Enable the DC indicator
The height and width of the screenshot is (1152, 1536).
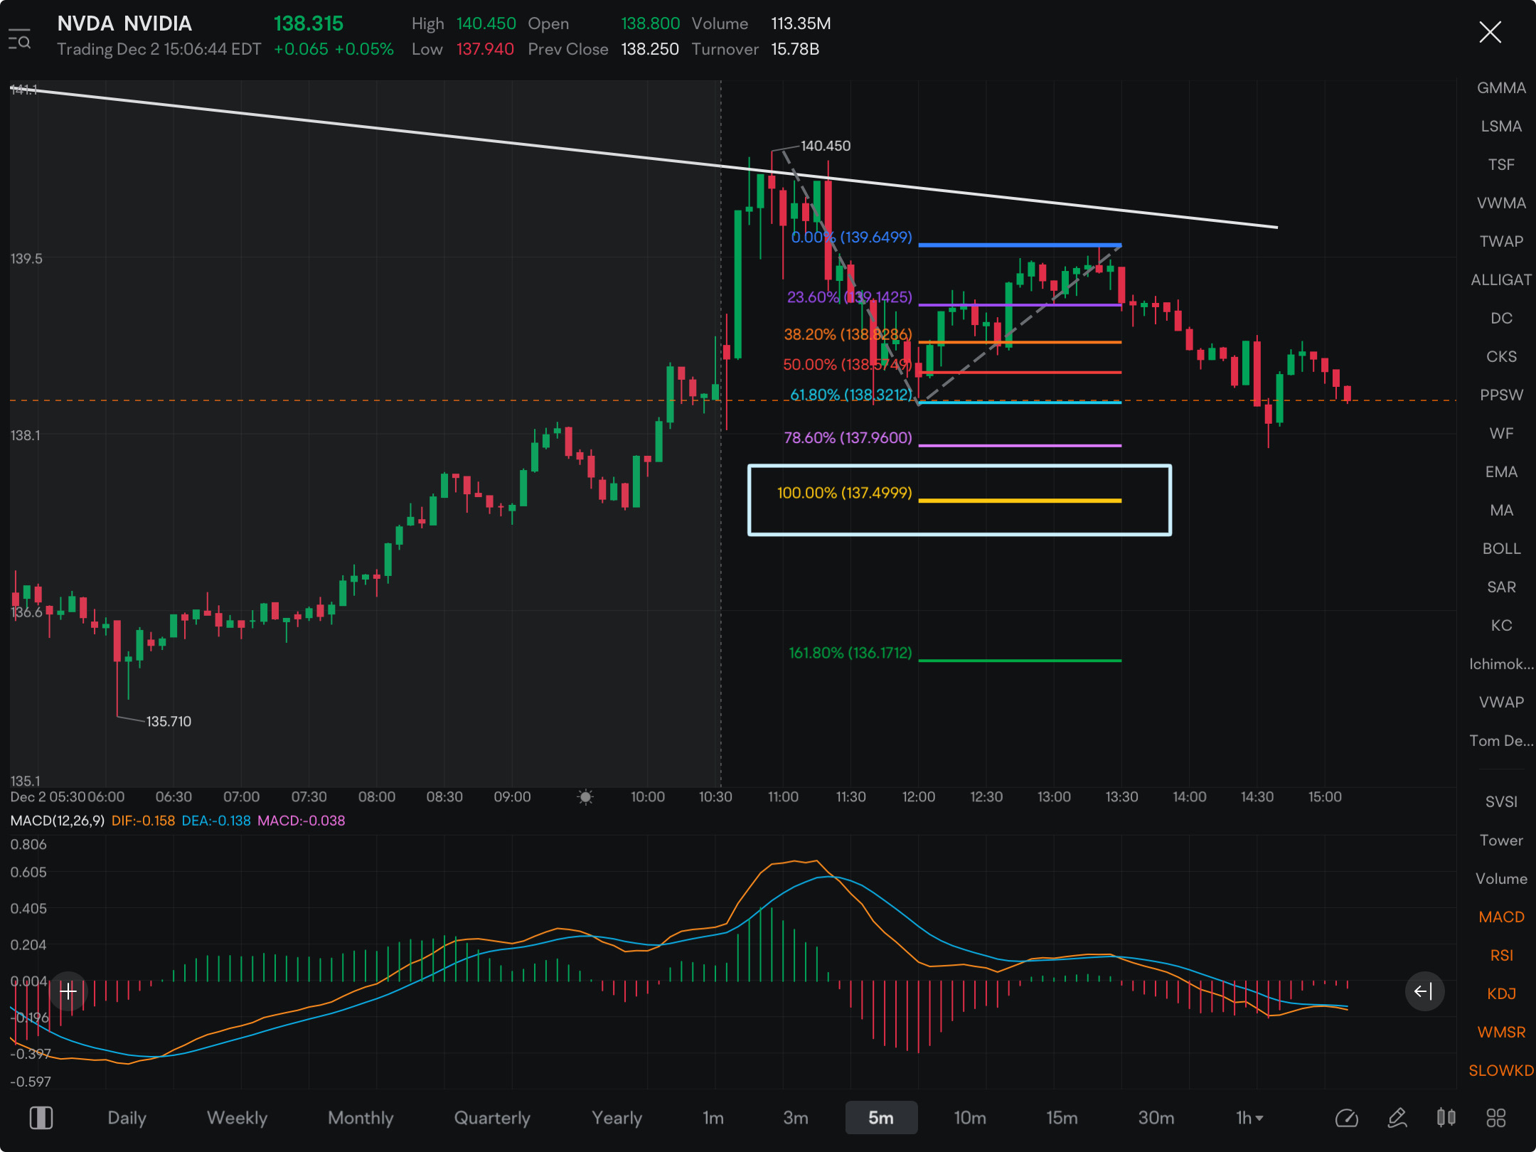tap(1501, 319)
